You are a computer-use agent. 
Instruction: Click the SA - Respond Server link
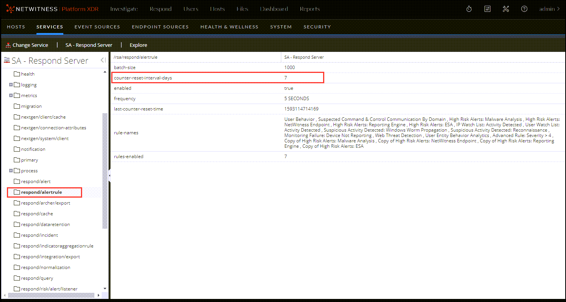(x=89, y=45)
